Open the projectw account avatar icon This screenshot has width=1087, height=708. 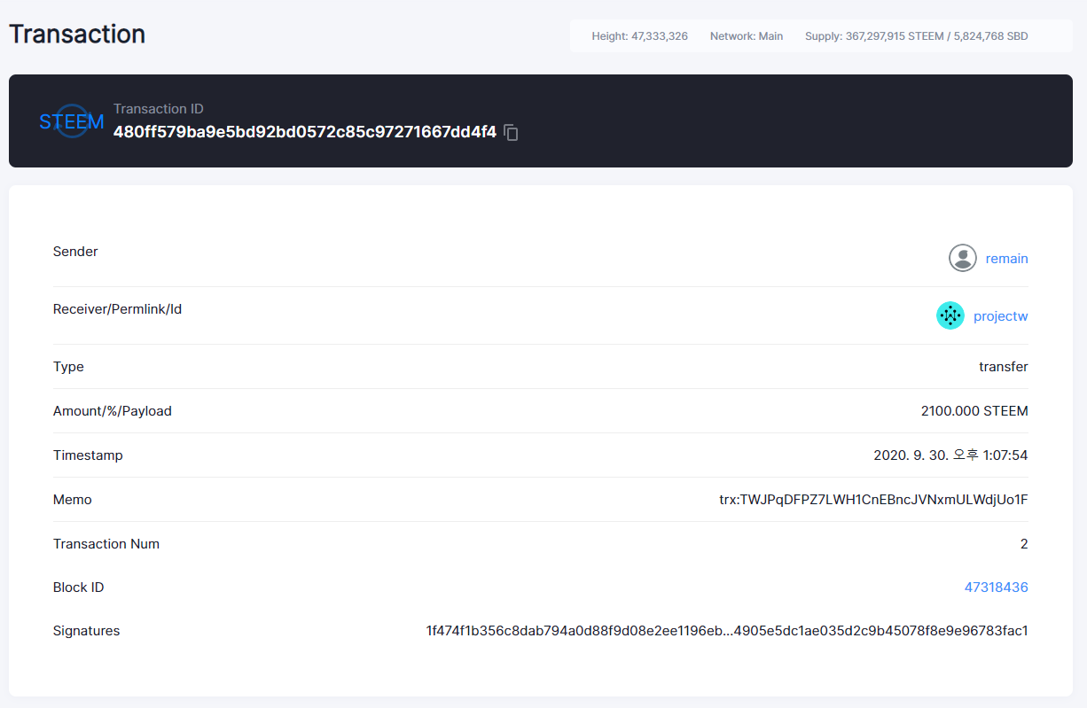click(x=950, y=315)
